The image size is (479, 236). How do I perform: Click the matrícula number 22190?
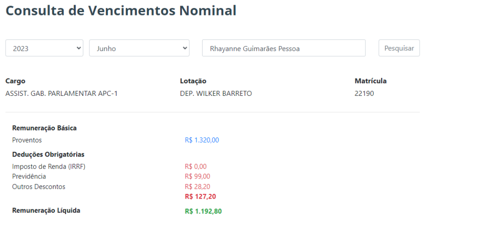pos(364,93)
